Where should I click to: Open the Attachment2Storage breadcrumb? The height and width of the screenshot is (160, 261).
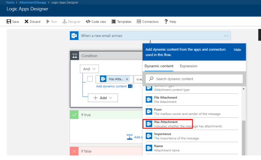click(33, 2)
